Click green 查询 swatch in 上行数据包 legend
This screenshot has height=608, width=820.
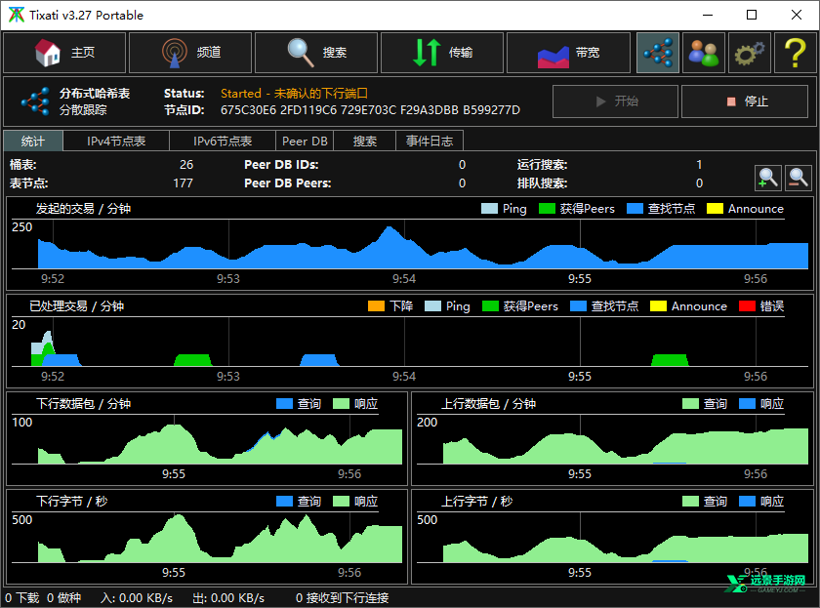click(x=690, y=404)
